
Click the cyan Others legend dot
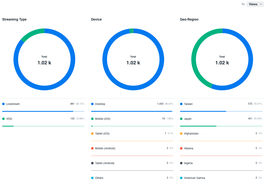pos(92,178)
